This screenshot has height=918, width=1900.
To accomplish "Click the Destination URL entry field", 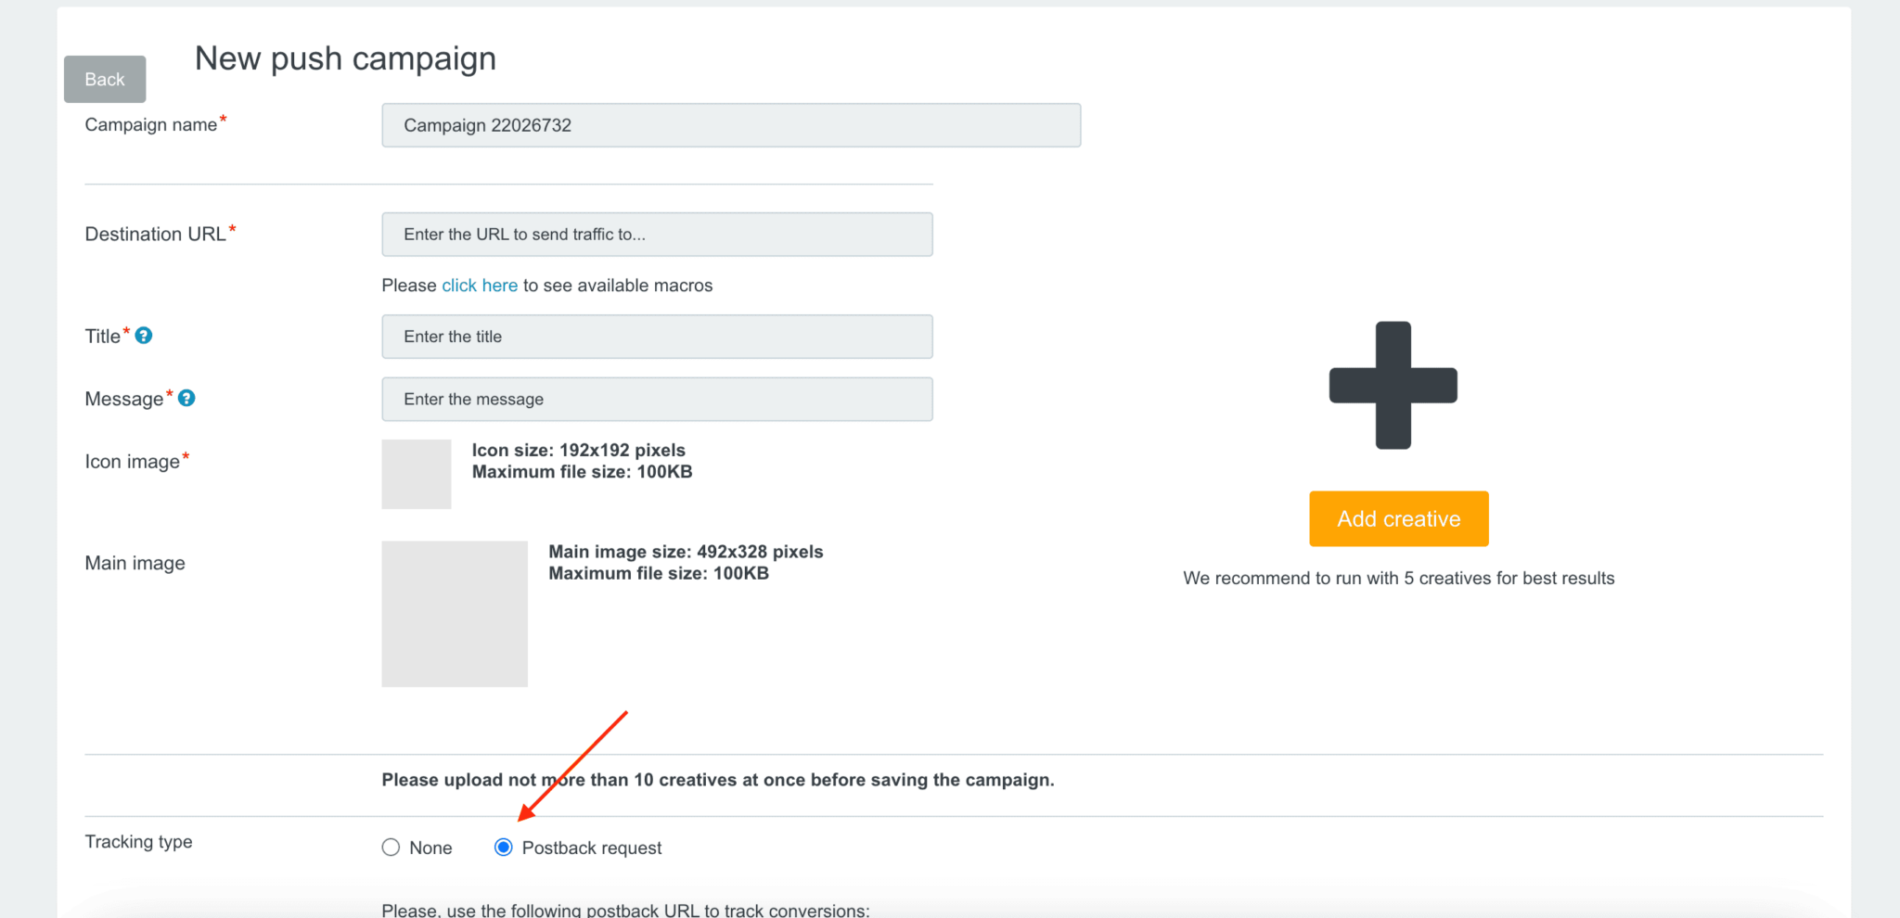I will pyautogui.click(x=656, y=234).
